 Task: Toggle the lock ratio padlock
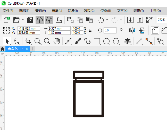pos(90,31)
